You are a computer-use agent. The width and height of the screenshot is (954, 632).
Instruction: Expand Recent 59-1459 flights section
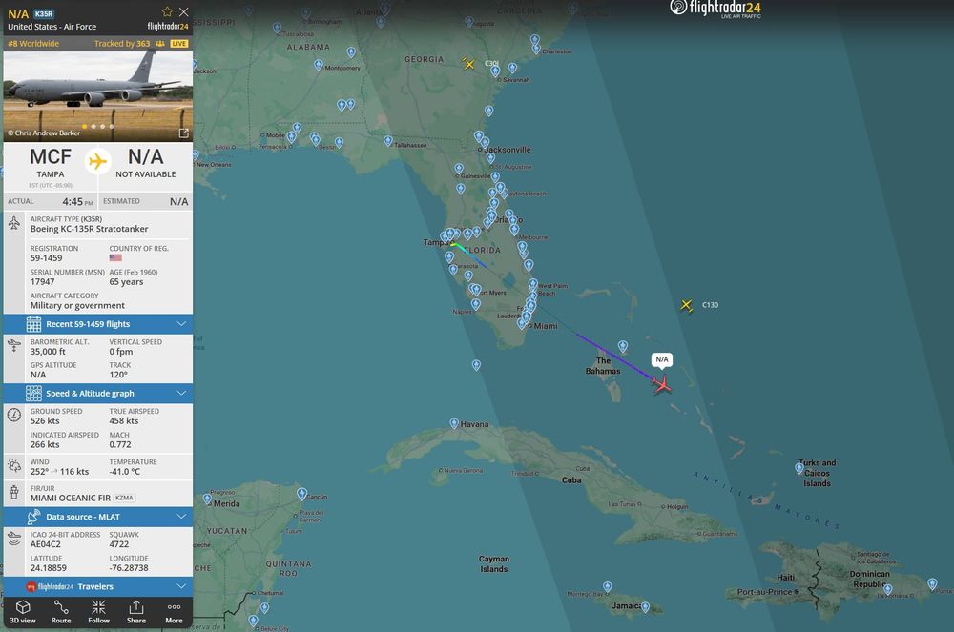(x=98, y=324)
